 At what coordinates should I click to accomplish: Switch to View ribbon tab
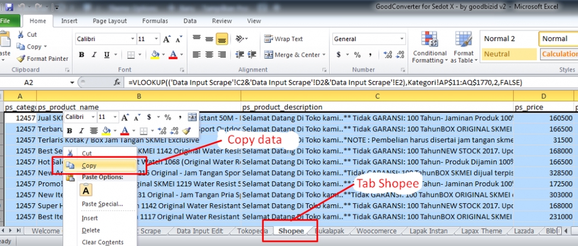click(x=254, y=21)
